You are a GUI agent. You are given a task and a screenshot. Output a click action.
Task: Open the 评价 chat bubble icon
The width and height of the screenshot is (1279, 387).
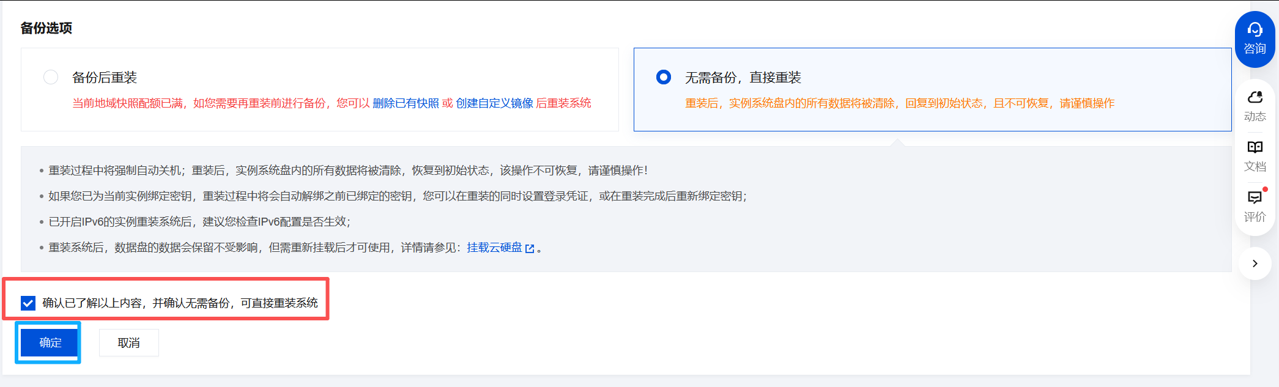point(1255,197)
